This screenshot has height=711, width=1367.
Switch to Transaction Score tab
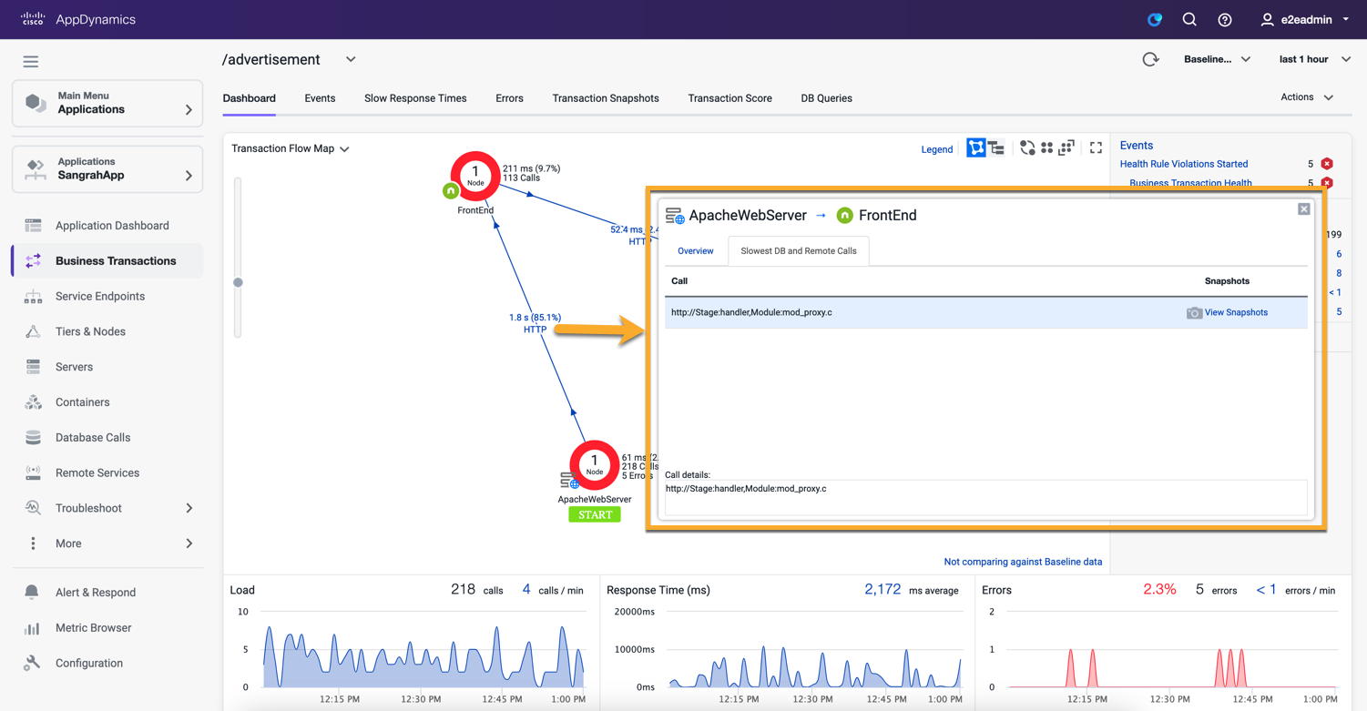coord(729,98)
